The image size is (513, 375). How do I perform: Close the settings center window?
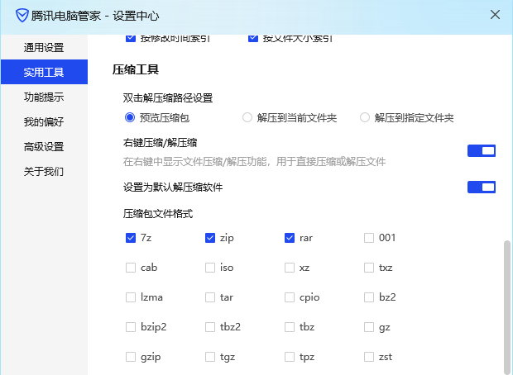click(496, 15)
